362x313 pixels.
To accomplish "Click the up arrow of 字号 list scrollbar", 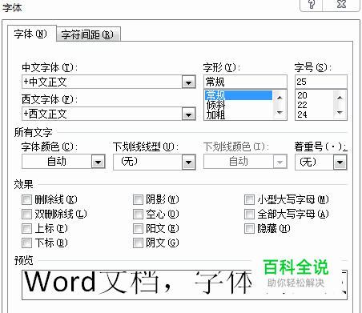I will tap(340, 98).
